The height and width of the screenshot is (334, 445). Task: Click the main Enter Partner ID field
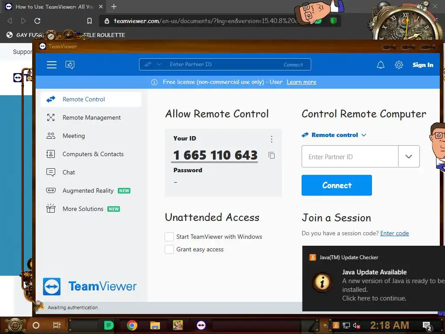[x=350, y=157]
